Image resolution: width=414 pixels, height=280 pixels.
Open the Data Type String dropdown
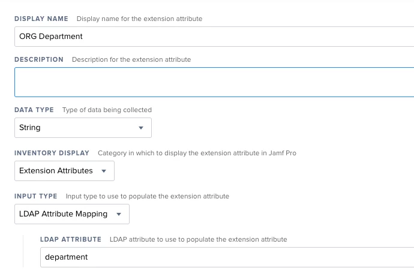click(83, 128)
